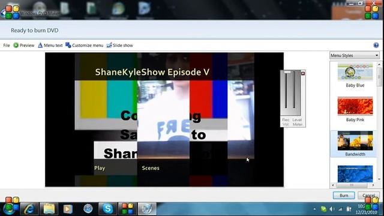This screenshot has height=216, width=384.
Task: Click the styles list vertical scrollbar thumb
Action: tap(379, 77)
